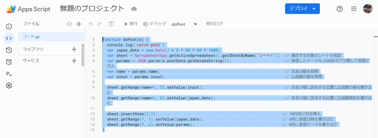
Task: Click the console.log('catch post') line
Action: click(136, 45)
